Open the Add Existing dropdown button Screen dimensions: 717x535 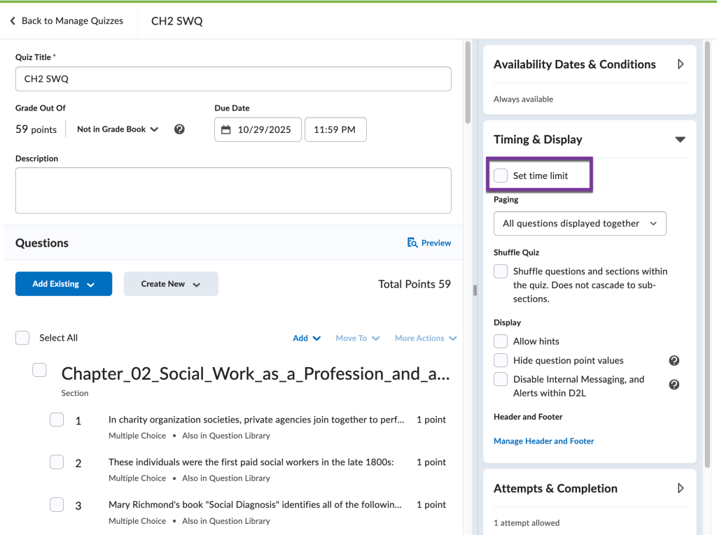64,284
